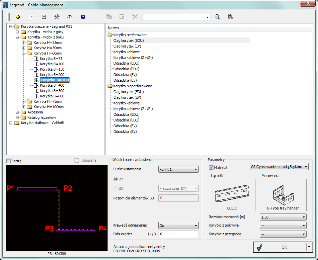
Task: Open the Płaszczyzna [XY] dropdown
Action: point(178,188)
